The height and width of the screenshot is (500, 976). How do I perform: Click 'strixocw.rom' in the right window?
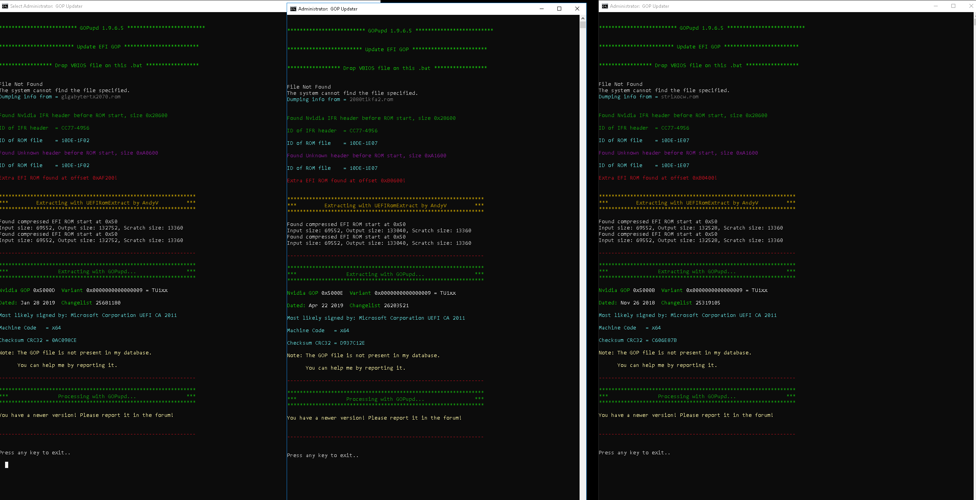[680, 97]
